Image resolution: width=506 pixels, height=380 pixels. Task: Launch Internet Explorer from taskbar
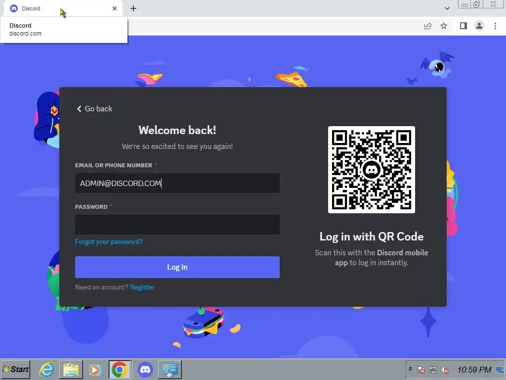point(47,369)
